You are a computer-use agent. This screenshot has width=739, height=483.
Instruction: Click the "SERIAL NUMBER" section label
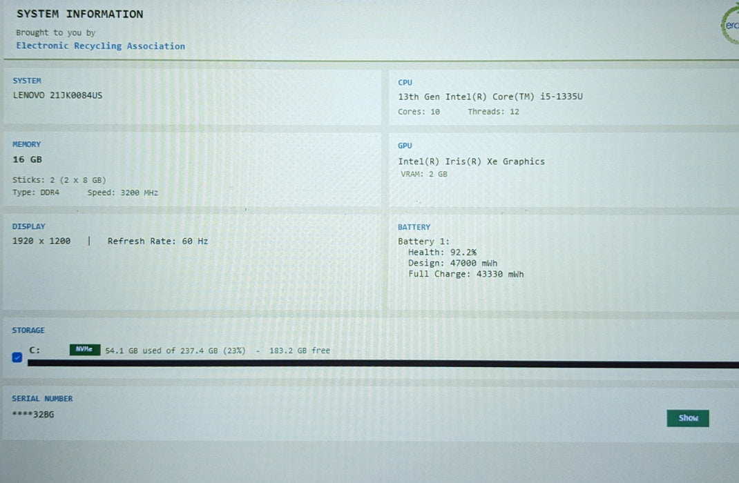(x=42, y=399)
